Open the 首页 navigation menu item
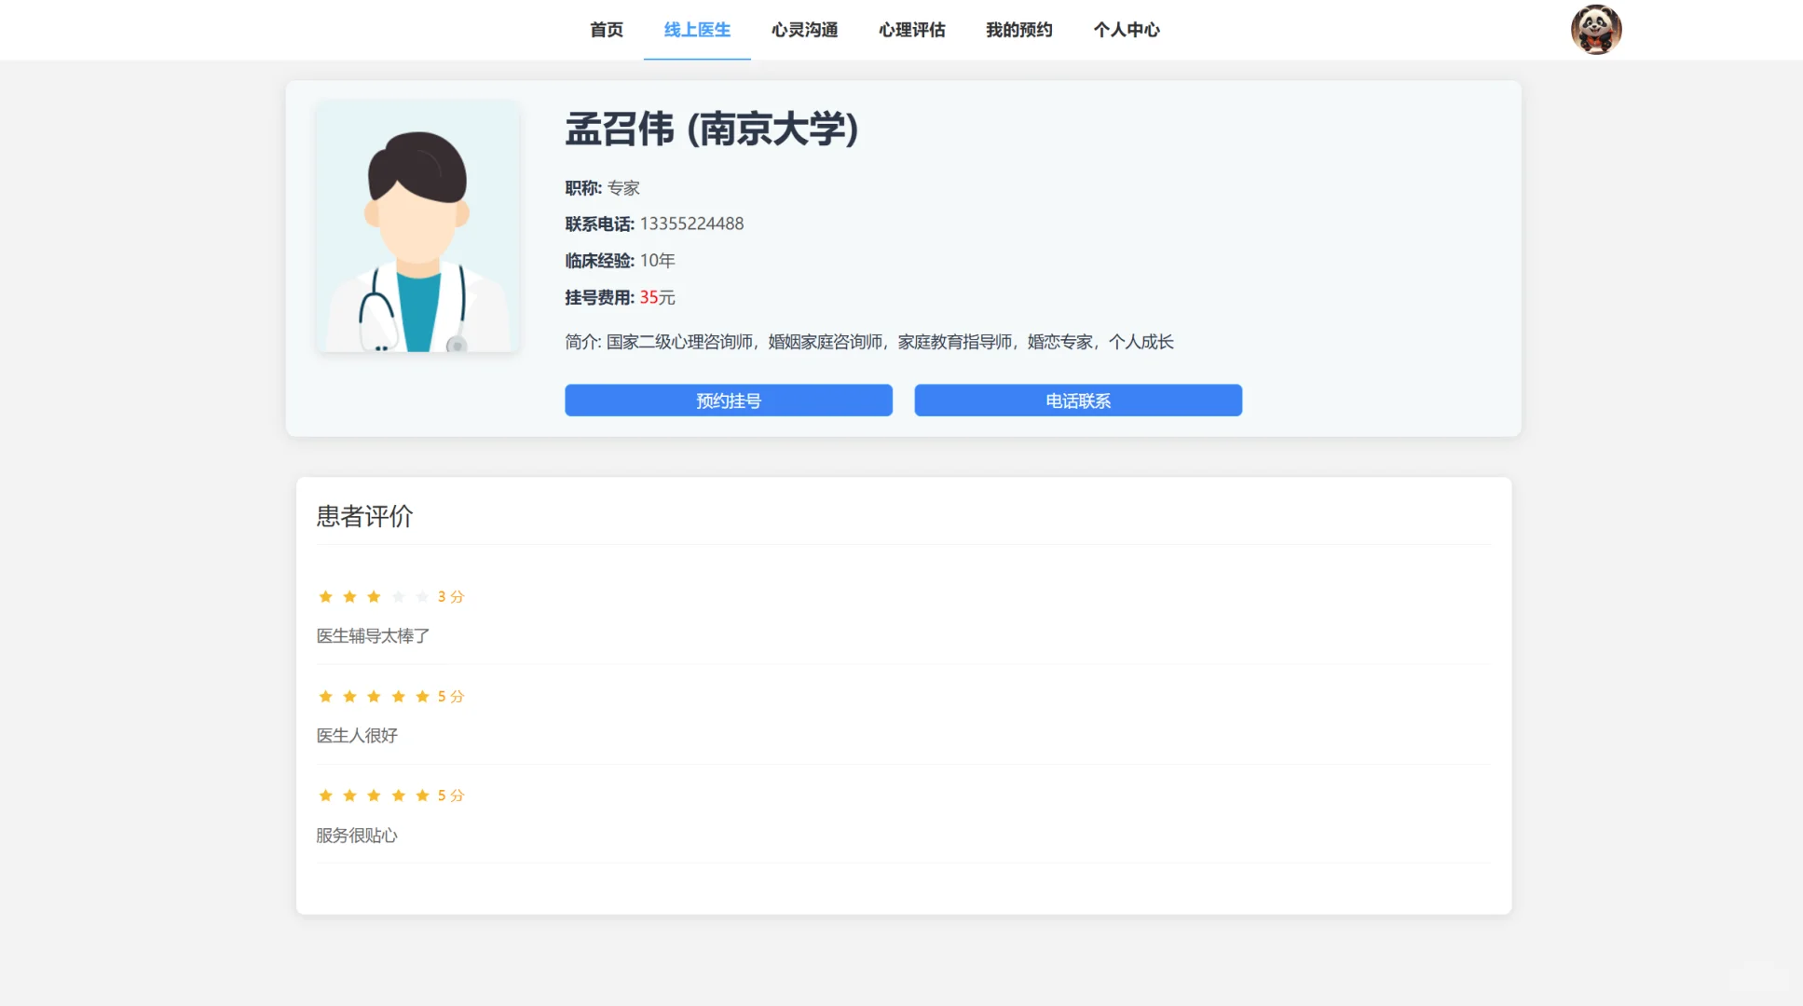The height and width of the screenshot is (1006, 1803). pos(606,30)
